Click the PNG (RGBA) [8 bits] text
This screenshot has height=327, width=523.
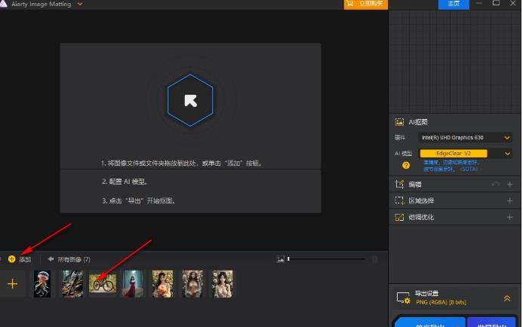pyautogui.click(x=441, y=302)
